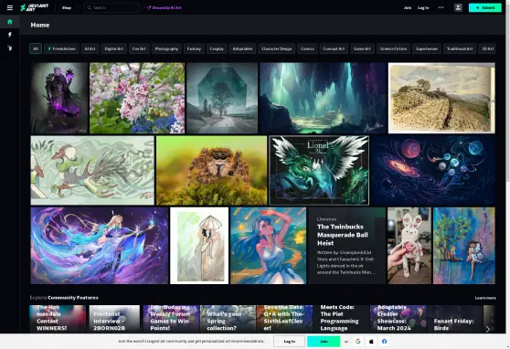Open the swirling galaxy planets artwork

pos(433,171)
